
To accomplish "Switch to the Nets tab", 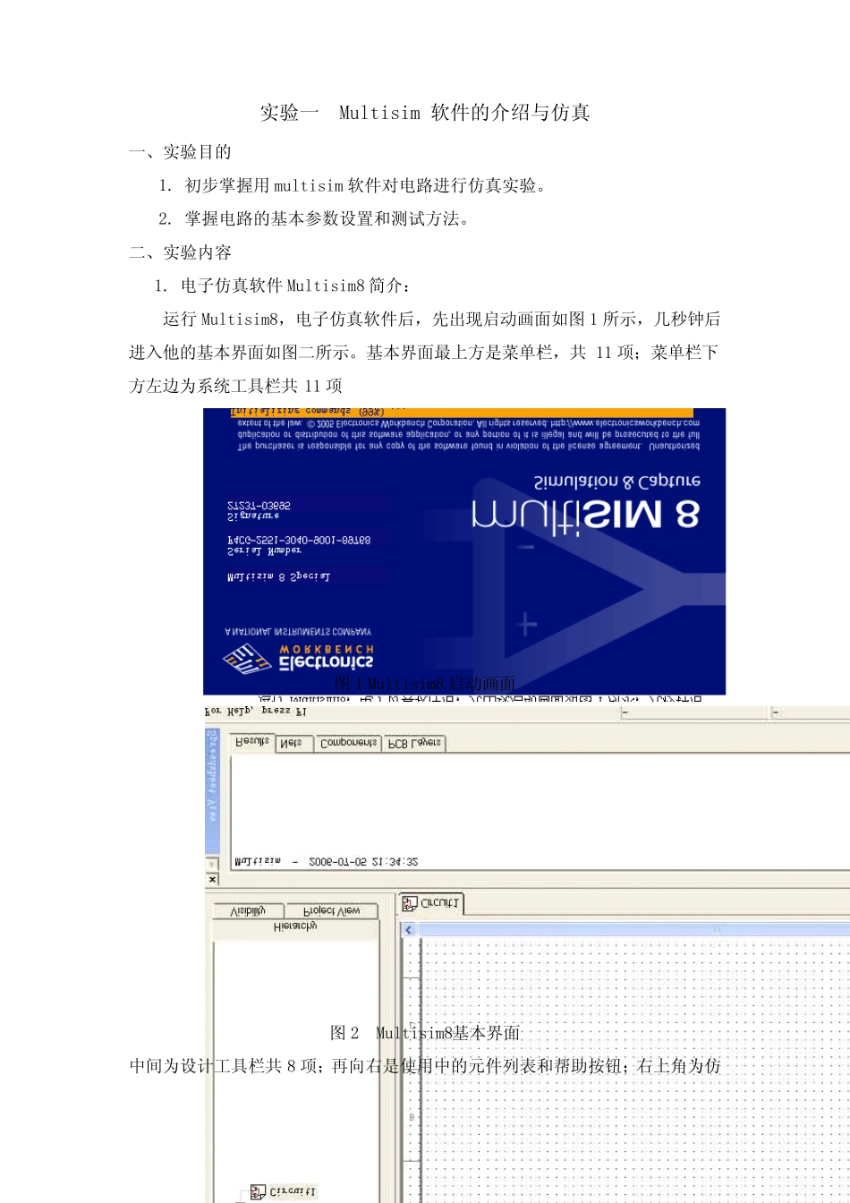I will pos(293,743).
